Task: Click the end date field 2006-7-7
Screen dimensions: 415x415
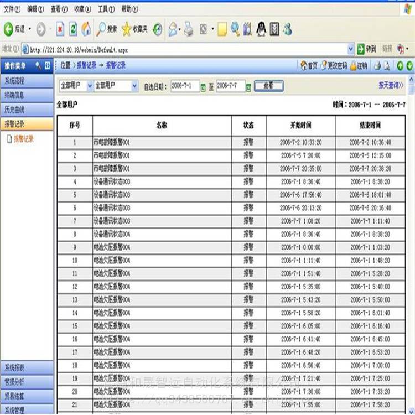Action: 231,86
